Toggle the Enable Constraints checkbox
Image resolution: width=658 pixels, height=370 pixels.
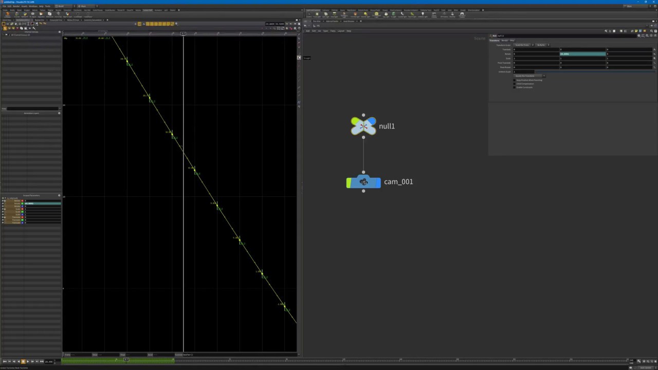coord(514,87)
